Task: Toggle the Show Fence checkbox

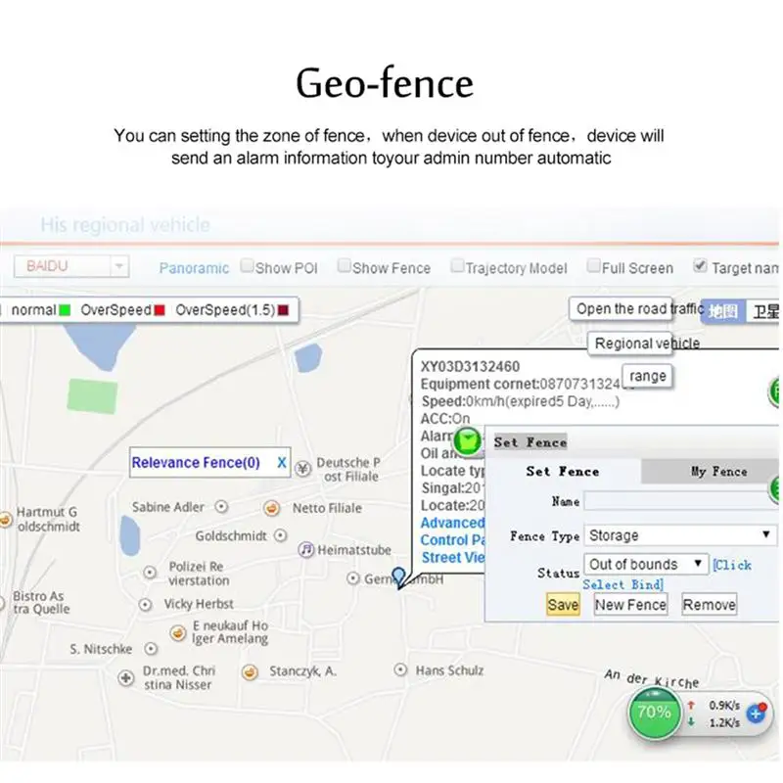Action: point(344,265)
